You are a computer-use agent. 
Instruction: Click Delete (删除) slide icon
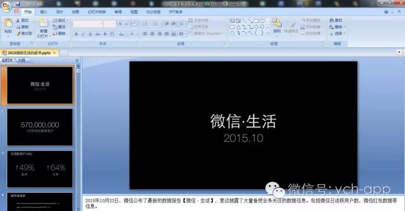[55, 34]
